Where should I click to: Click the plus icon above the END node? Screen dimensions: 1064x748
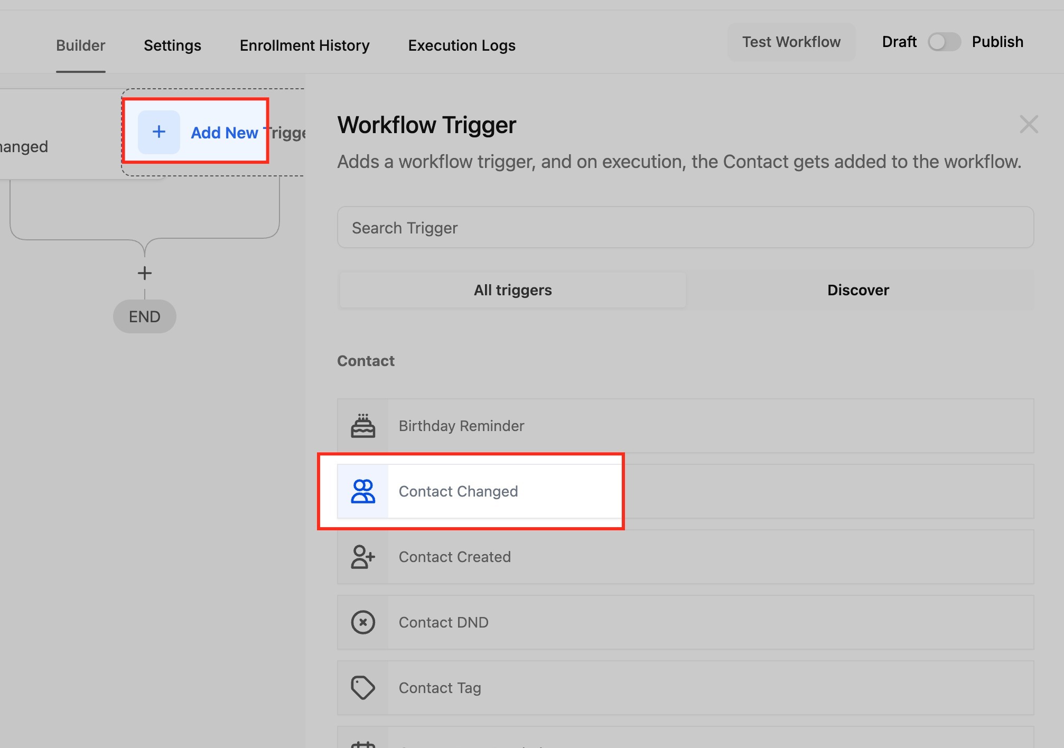[x=145, y=273]
